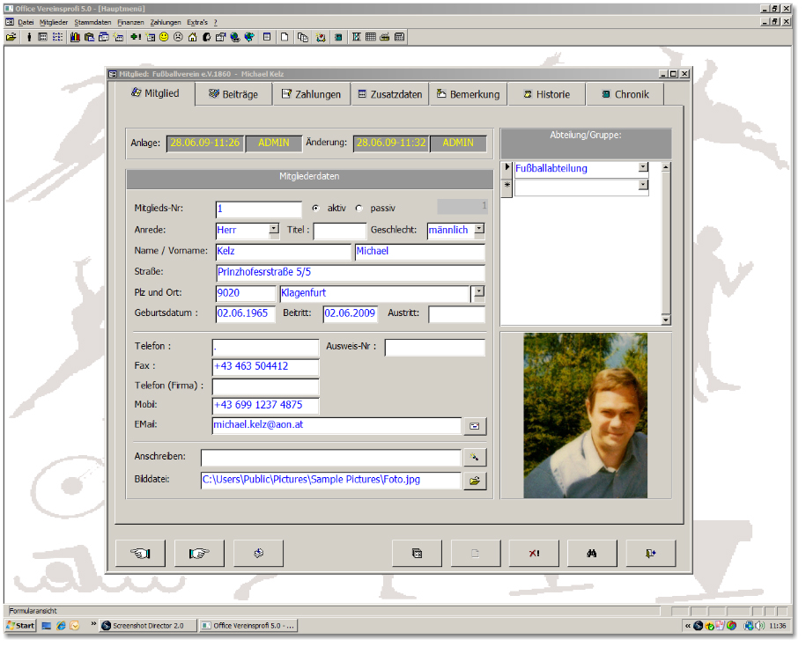Open the Stammdaten menu

pyautogui.click(x=92, y=21)
